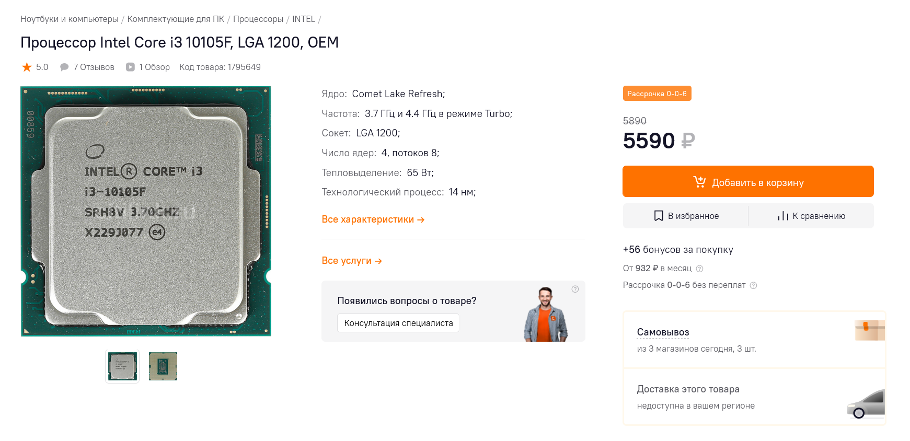Request 'Консультация специалиста' consultation
Image resolution: width=910 pixels, height=441 pixels.
[x=398, y=323]
